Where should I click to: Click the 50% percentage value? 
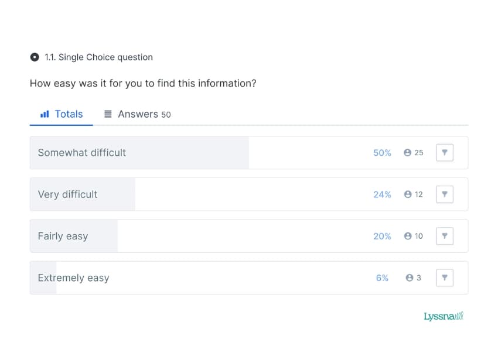click(382, 152)
